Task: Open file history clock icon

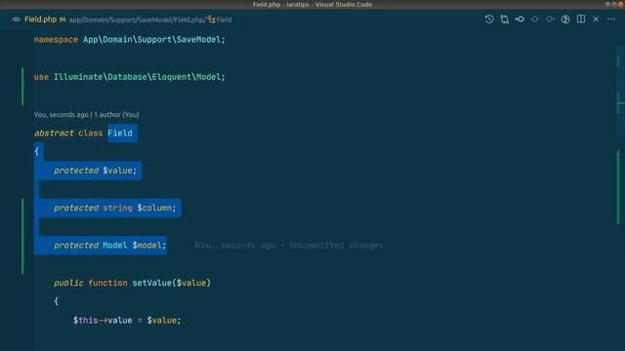Action: [x=489, y=19]
